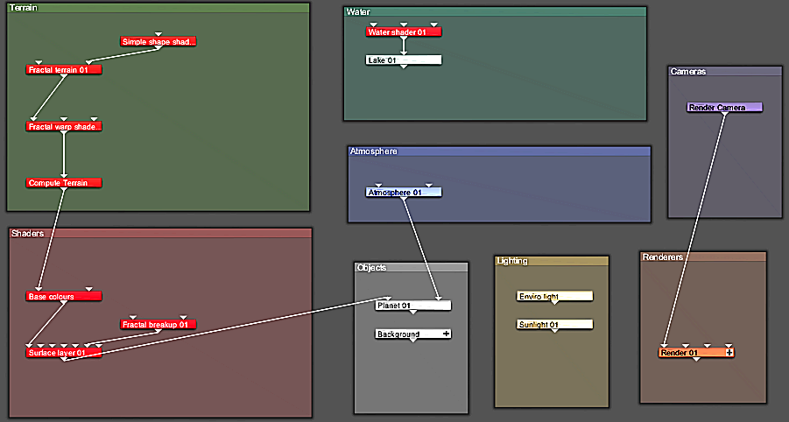Select the Lake 01 node
The width and height of the screenshot is (789, 422).
(403, 60)
